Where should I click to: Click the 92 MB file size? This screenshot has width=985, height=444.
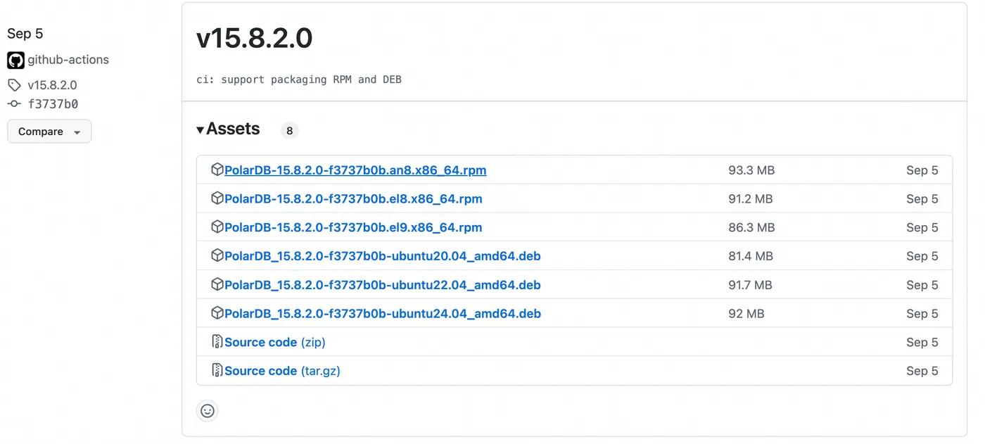tap(746, 314)
